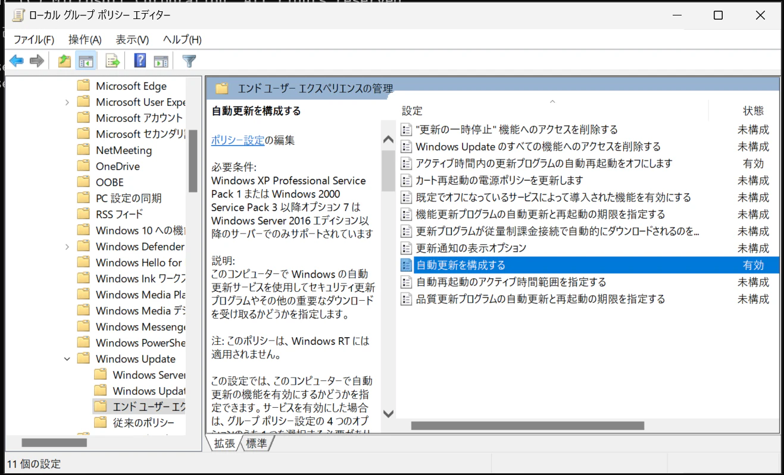Click the policy icon for カート再起動の電源ポリシー row

coord(407,180)
